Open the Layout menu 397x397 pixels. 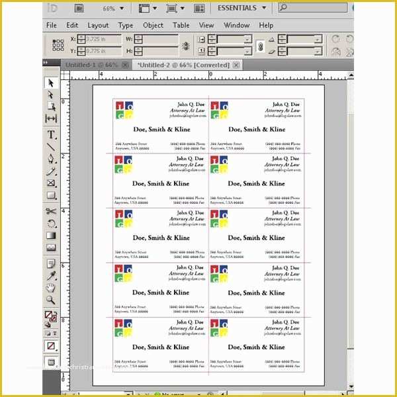click(98, 25)
